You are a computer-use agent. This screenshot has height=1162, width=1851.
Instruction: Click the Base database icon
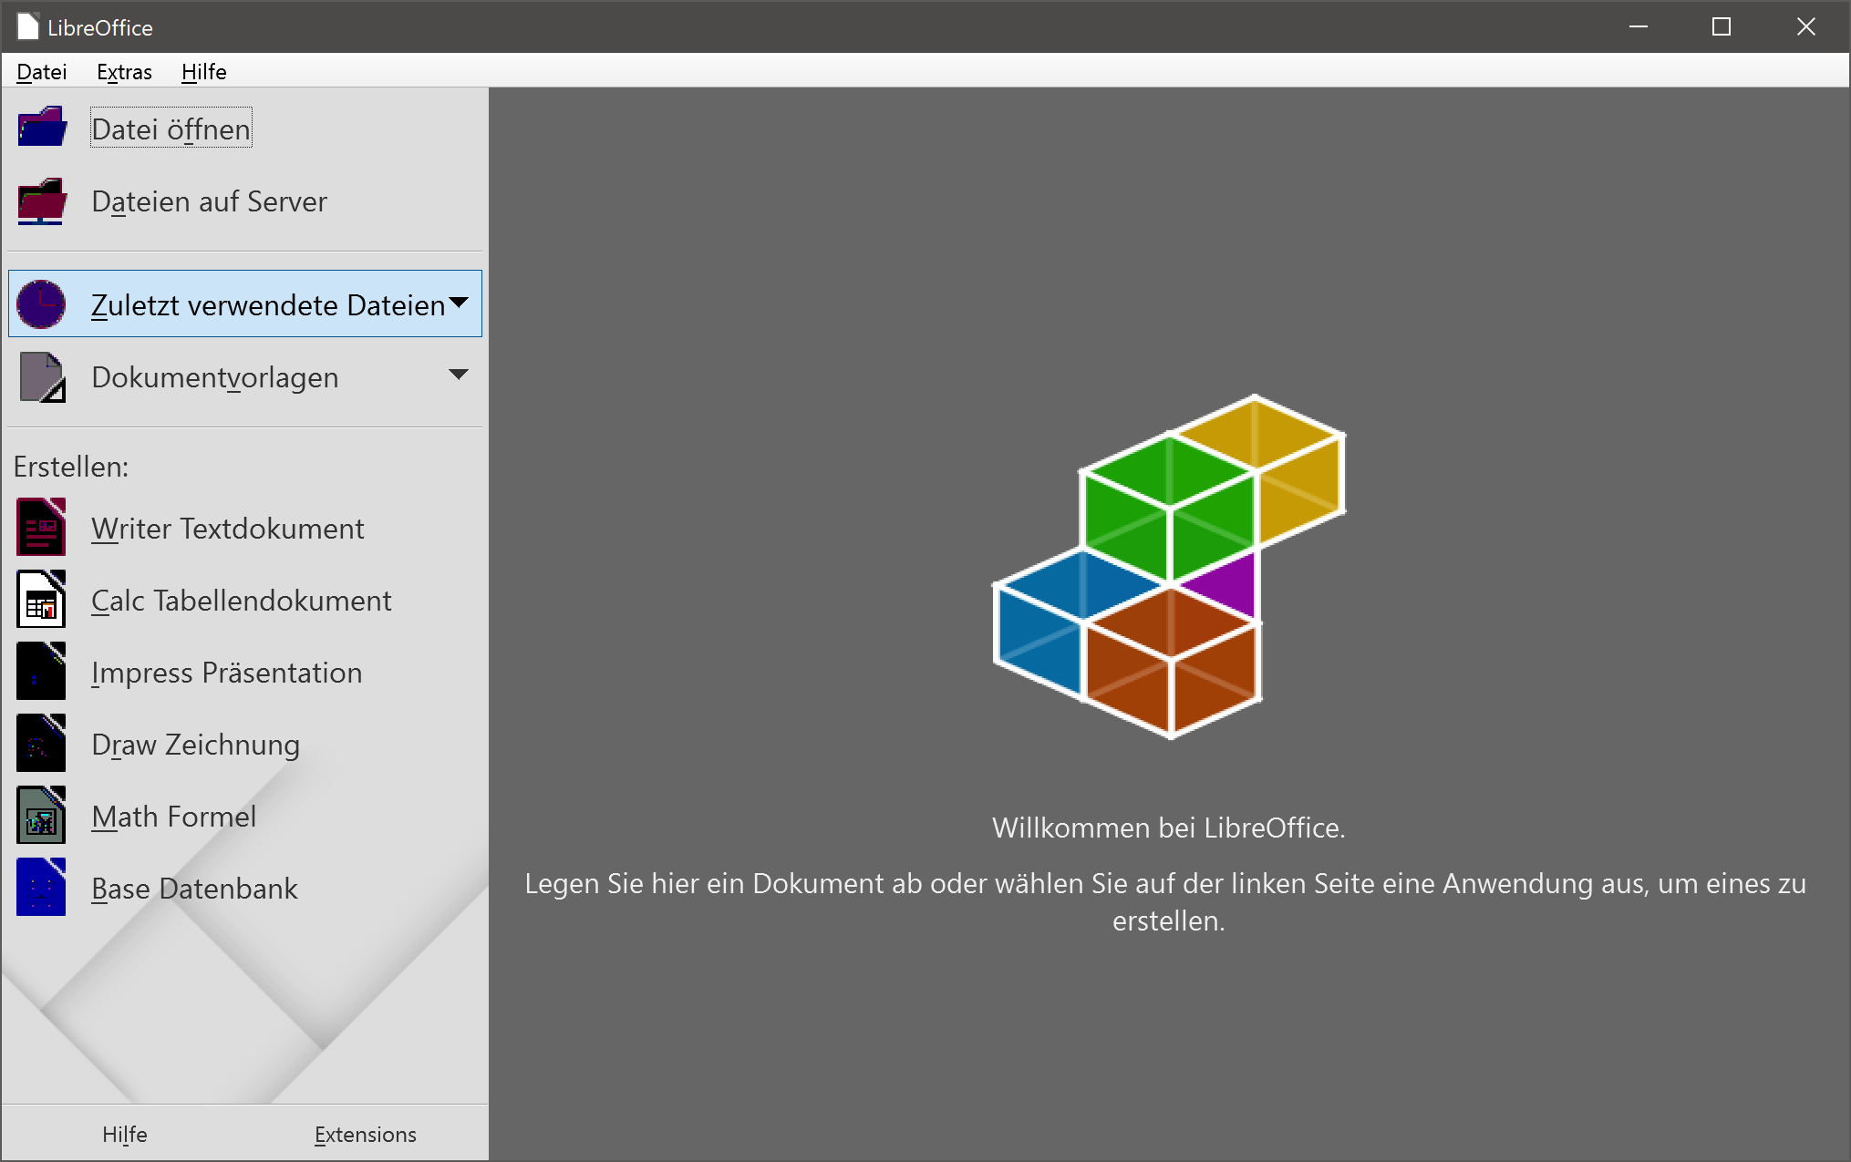[x=42, y=888]
